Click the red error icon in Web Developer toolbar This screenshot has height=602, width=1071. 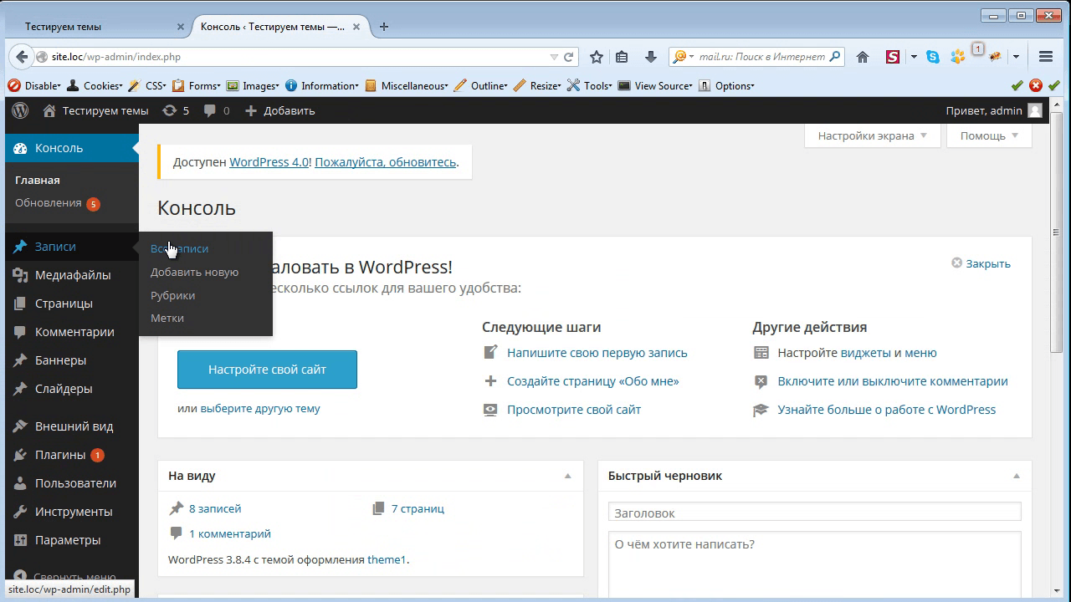[1036, 85]
